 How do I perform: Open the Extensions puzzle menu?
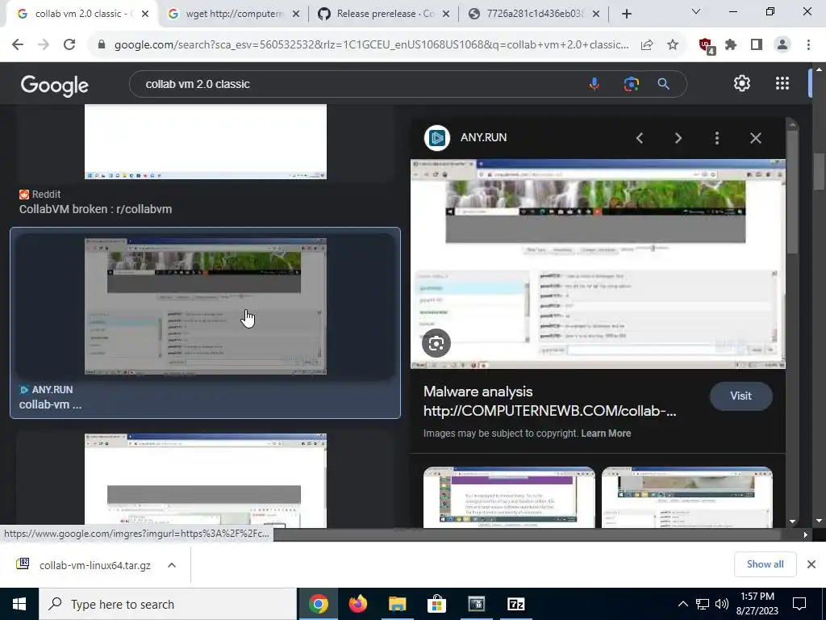coord(731,45)
